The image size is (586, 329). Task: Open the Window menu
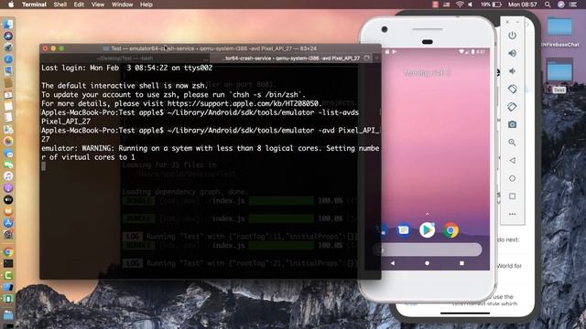[x=122, y=5]
